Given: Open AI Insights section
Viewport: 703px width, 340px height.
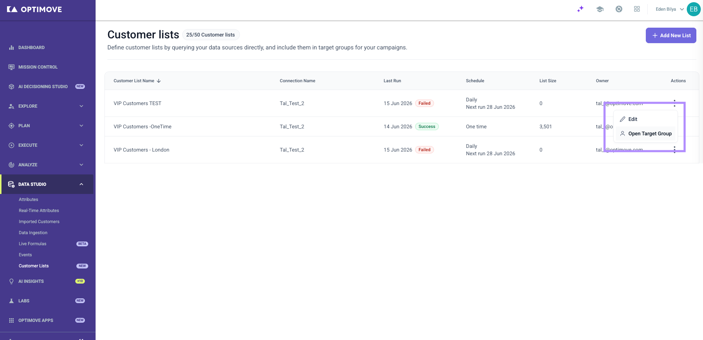Looking at the screenshot, I should pyautogui.click(x=31, y=281).
